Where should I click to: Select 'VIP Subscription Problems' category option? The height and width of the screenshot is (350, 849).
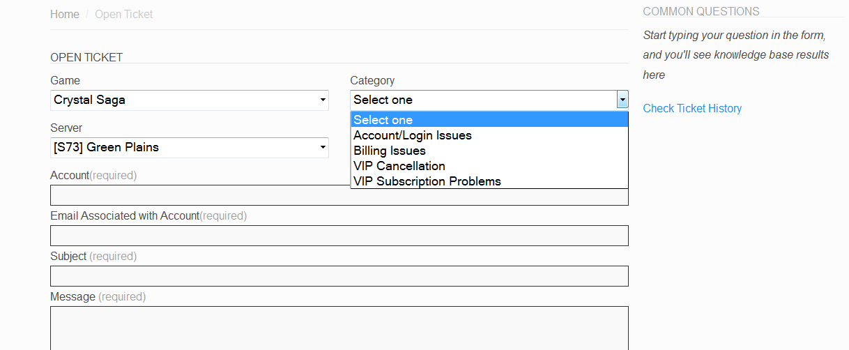coord(427,181)
